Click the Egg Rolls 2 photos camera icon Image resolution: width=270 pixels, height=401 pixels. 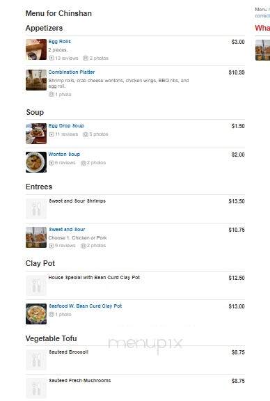[x=86, y=58]
